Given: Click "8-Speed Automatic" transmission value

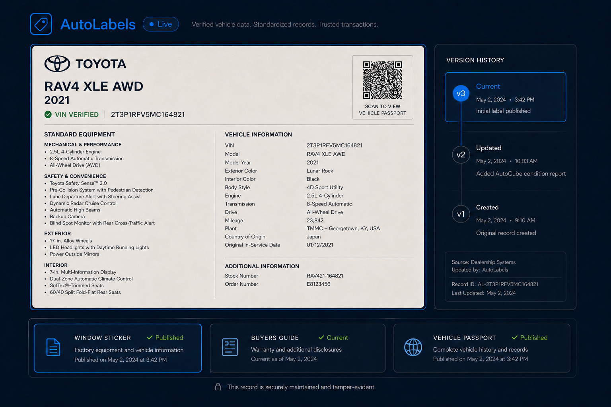Looking at the screenshot, I should tap(329, 204).
